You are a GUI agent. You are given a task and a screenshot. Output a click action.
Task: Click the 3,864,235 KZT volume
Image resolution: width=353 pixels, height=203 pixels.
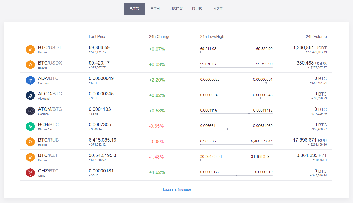pyautogui.click(x=312, y=155)
